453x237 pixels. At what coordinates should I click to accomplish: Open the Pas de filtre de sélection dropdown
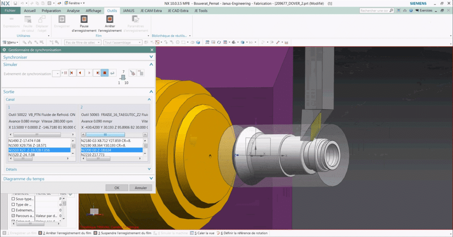click(x=83, y=42)
